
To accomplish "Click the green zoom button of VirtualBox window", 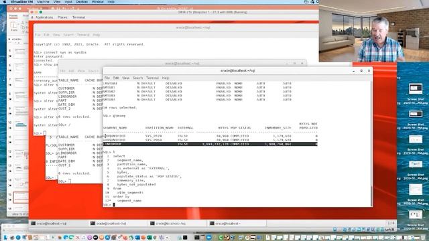I will [41, 12].
